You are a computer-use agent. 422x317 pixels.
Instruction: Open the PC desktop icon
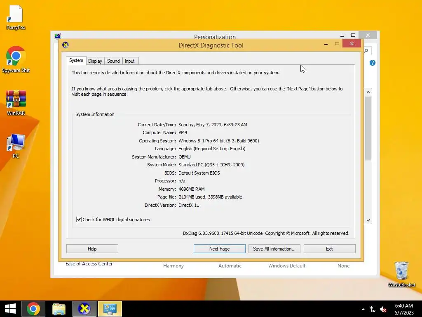coord(16,146)
